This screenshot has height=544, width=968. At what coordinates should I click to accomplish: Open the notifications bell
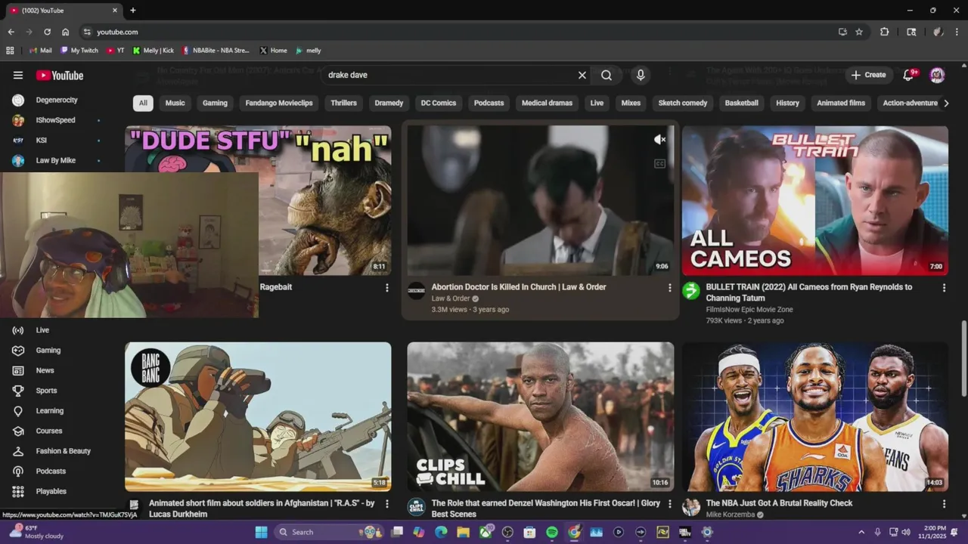pyautogui.click(x=908, y=75)
